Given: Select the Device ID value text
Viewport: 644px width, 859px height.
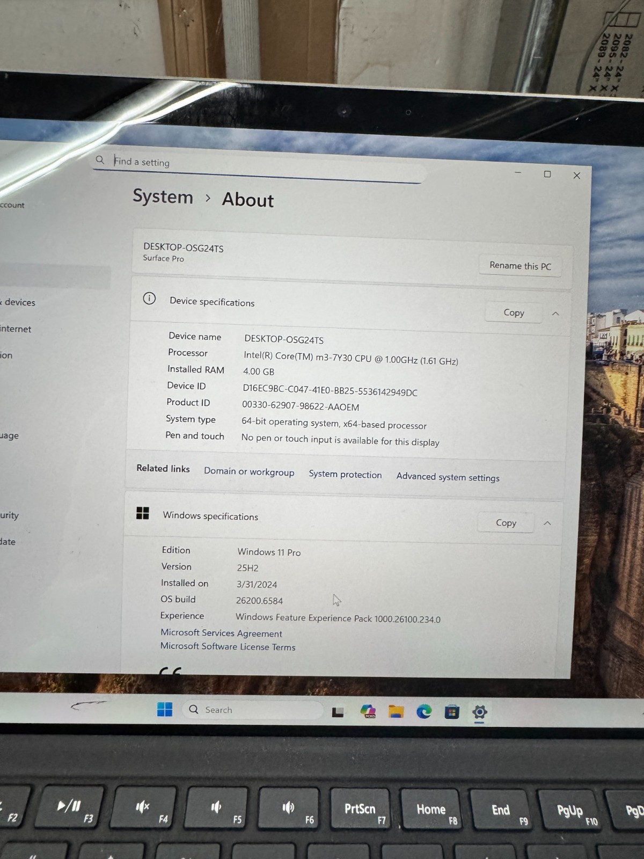Looking at the screenshot, I should click(x=330, y=390).
